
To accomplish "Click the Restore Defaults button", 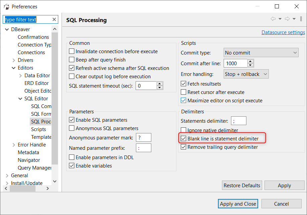I will (x=242, y=185).
